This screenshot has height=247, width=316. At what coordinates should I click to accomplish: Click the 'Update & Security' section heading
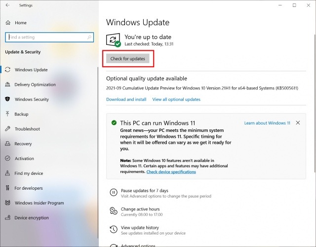(x=23, y=52)
